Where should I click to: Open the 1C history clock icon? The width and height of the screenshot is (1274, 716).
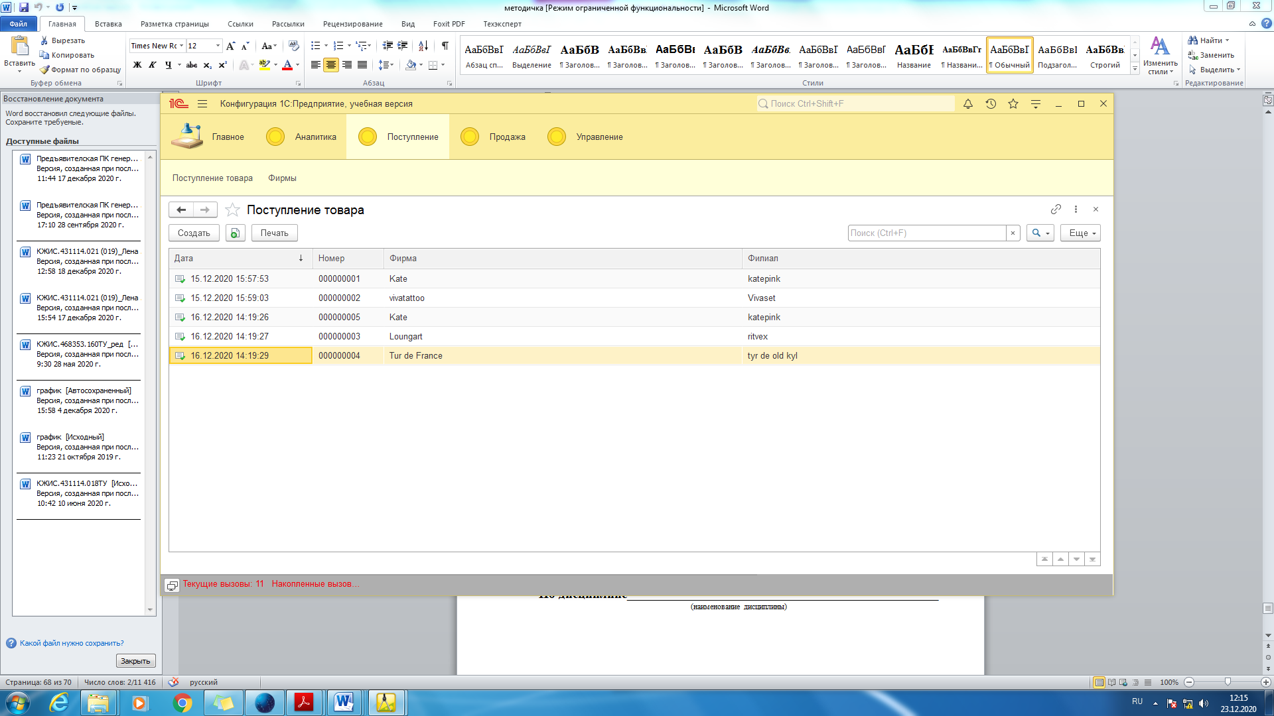(x=991, y=104)
